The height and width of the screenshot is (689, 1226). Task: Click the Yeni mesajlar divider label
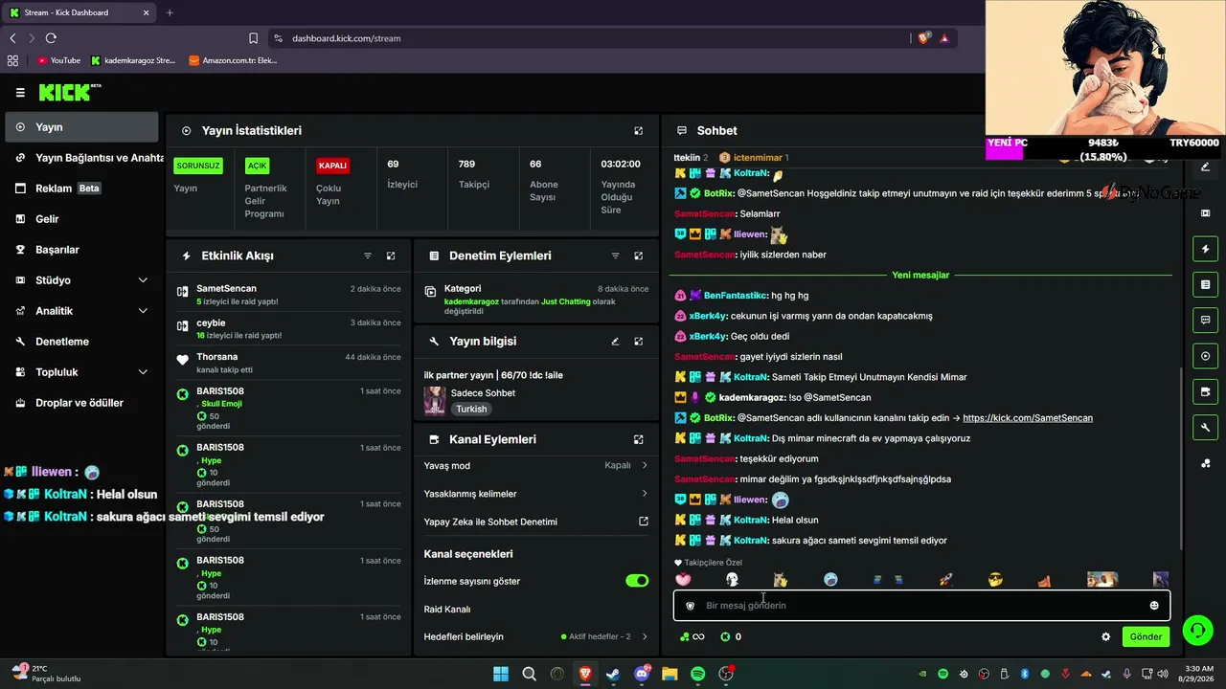920,276
